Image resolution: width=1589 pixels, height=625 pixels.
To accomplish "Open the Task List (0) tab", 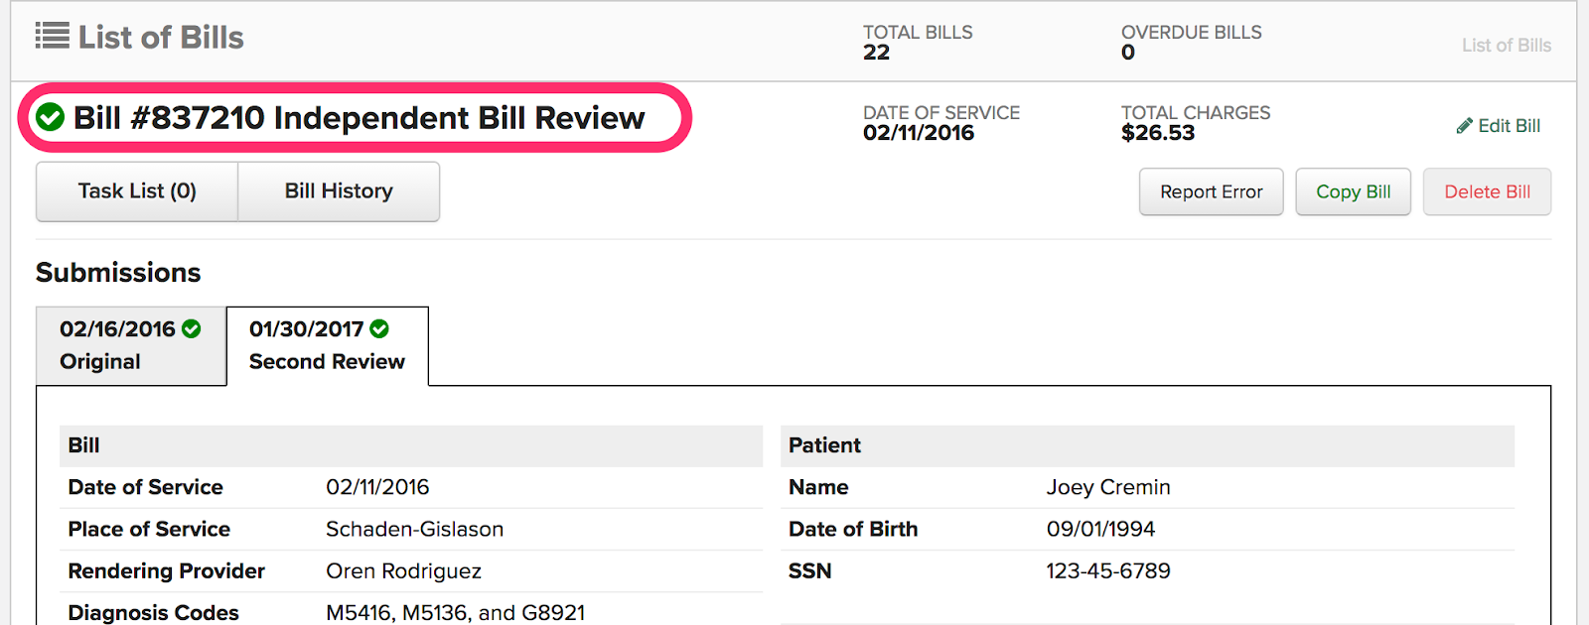I will pos(137,191).
